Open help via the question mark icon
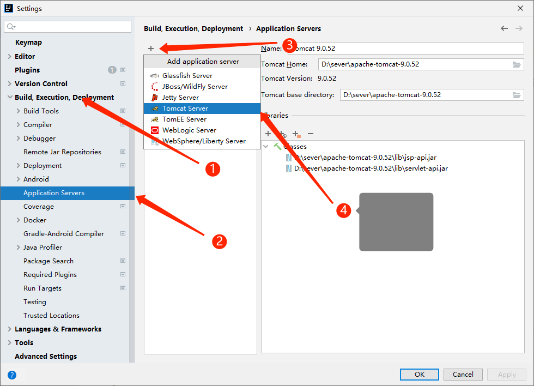The width and height of the screenshot is (534, 386). pyautogui.click(x=12, y=375)
